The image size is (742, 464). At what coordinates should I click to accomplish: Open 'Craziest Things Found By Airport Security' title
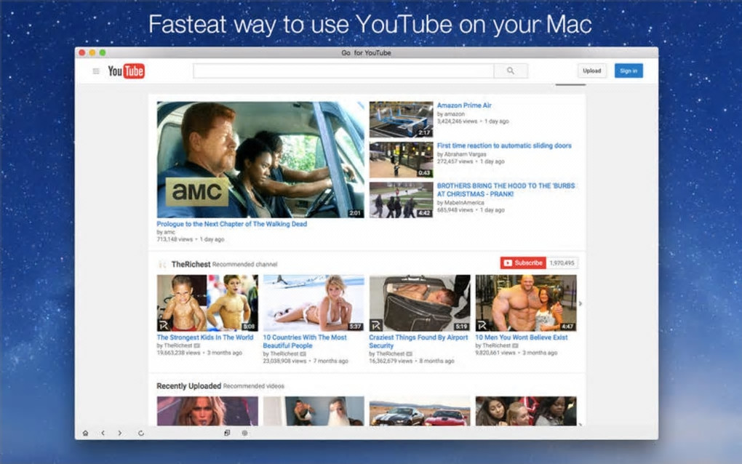click(418, 342)
